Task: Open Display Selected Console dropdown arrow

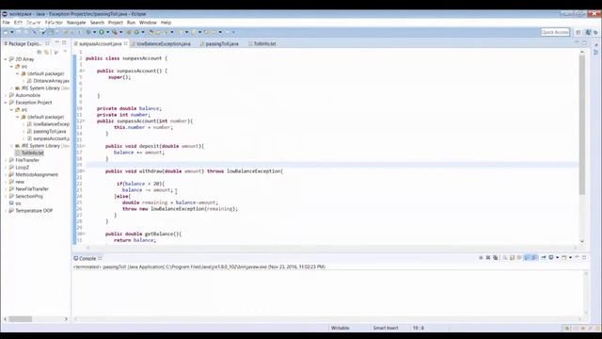Action: (x=557, y=257)
